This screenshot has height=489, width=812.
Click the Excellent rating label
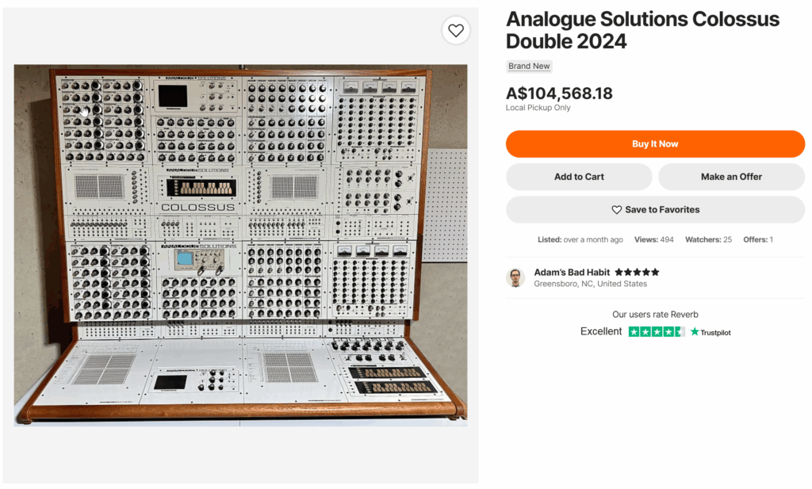coord(601,332)
